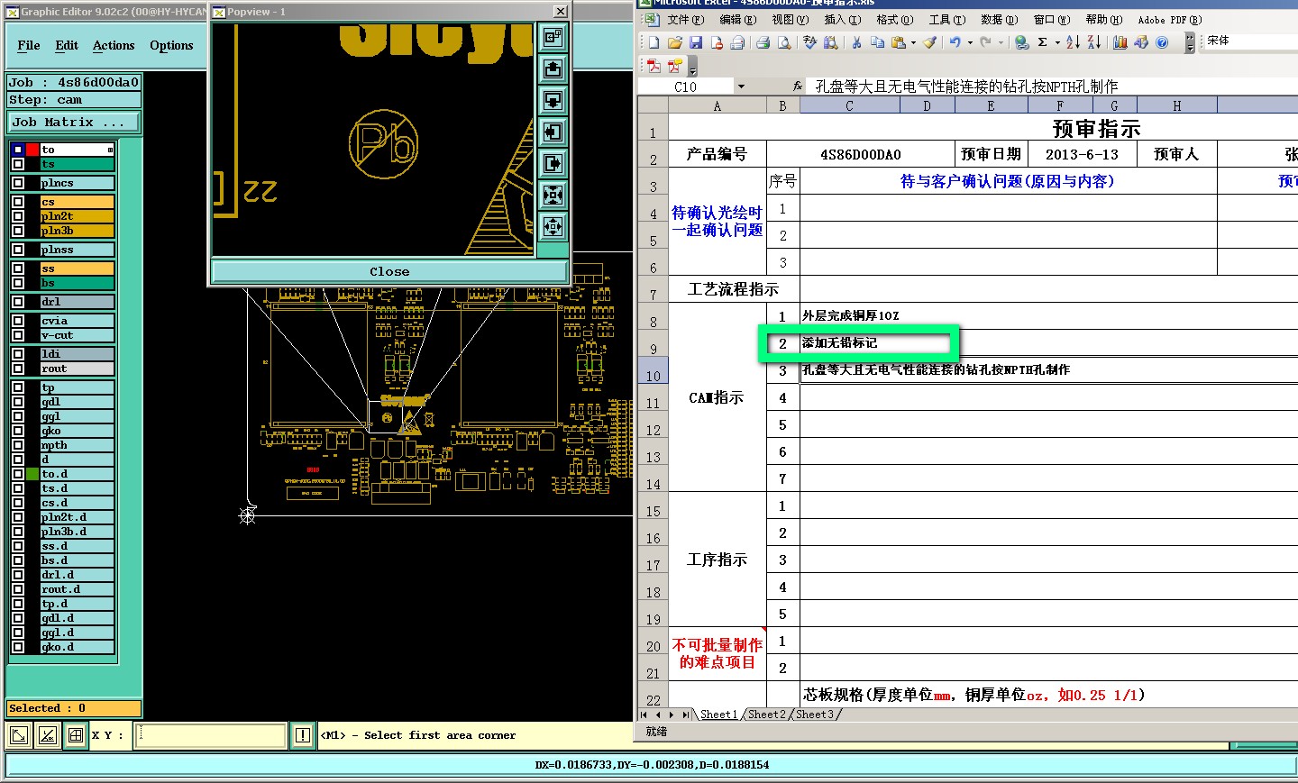
Task: Expand Excel toolbar options chevron
Action: [x=1190, y=42]
